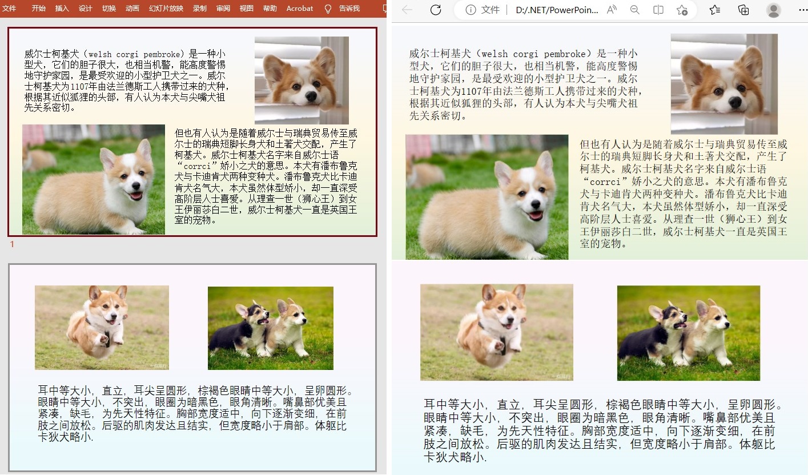Click the read aloud icon in address bar
This screenshot has height=475, width=808.
(612, 10)
